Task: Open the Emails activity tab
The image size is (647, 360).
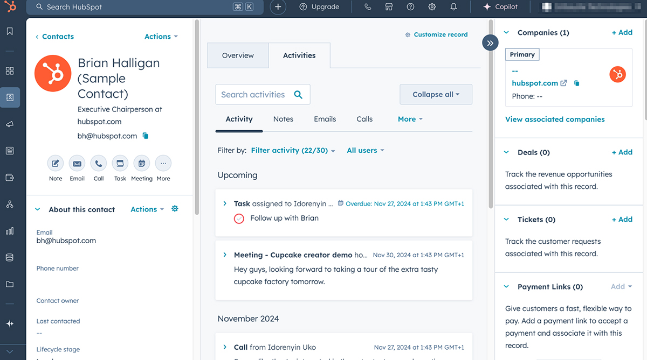Action: pos(325,119)
